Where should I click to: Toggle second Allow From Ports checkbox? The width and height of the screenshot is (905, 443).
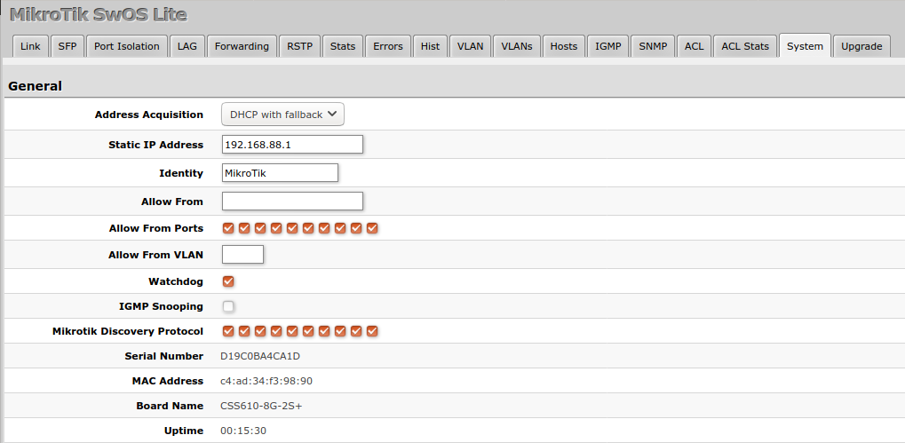coord(244,228)
